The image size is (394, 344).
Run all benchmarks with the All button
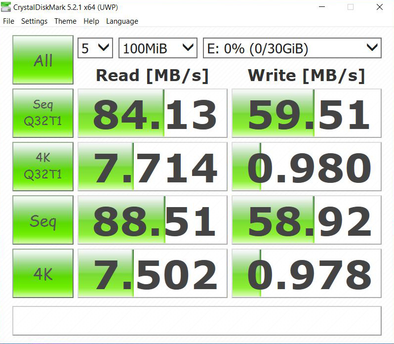click(43, 60)
